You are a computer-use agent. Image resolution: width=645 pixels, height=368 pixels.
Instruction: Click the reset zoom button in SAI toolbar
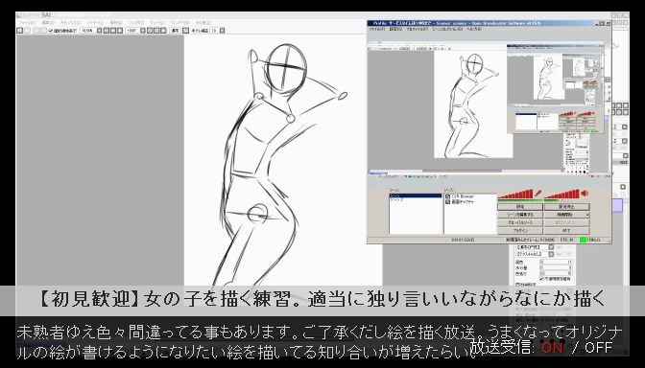pyautogui.click(x=120, y=31)
